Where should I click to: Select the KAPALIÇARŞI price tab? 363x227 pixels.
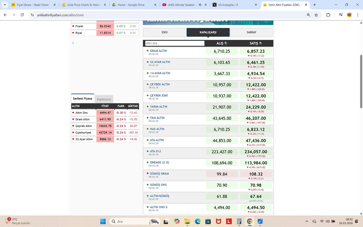(208, 32)
